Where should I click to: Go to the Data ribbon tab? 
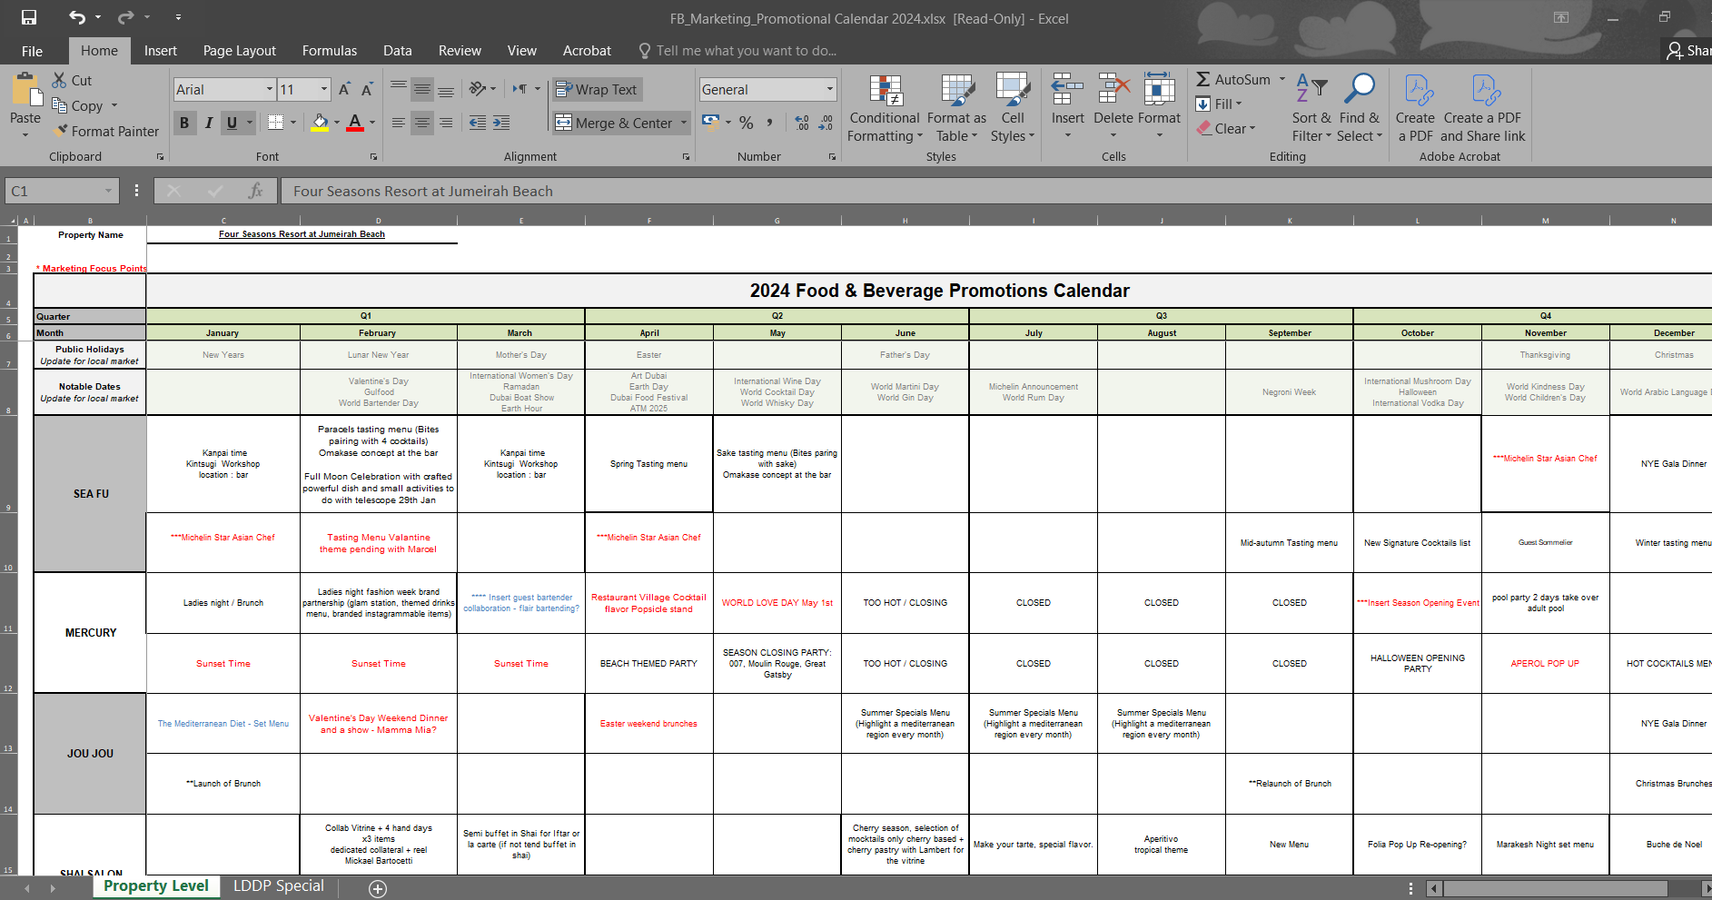(397, 51)
